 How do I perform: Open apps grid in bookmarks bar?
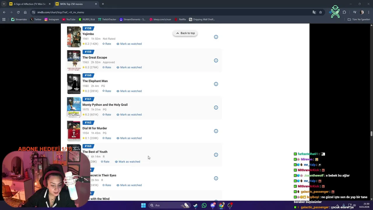[4, 20]
